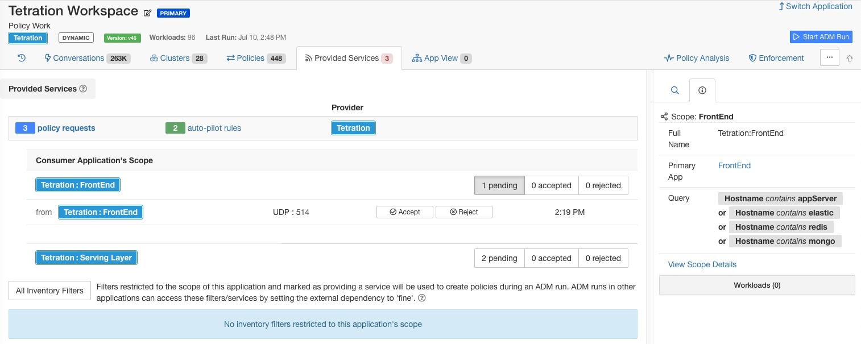Click the 'Tetration:FrontEnd' full name value
The height and width of the screenshot is (344, 861).
pyautogui.click(x=751, y=133)
